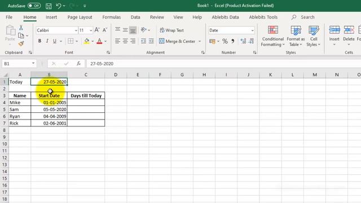This screenshot has width=361, height=203.
Task: Apply the red Font Color
Action: coord(99,41)
